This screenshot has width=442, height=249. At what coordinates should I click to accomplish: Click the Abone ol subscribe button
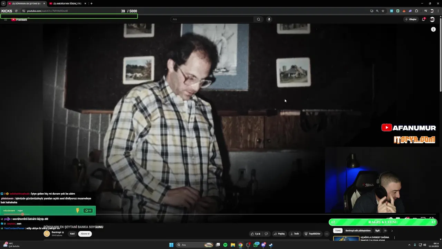point(85,234)
